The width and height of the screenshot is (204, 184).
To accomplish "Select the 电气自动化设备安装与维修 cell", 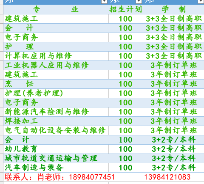I will tap(56, 130).
